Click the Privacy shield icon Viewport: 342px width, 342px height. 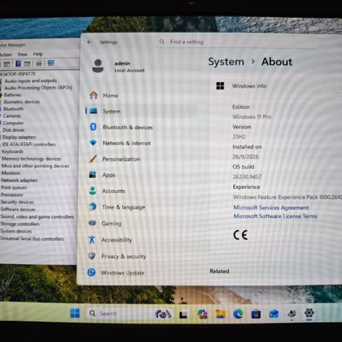[x=92, y=256]
